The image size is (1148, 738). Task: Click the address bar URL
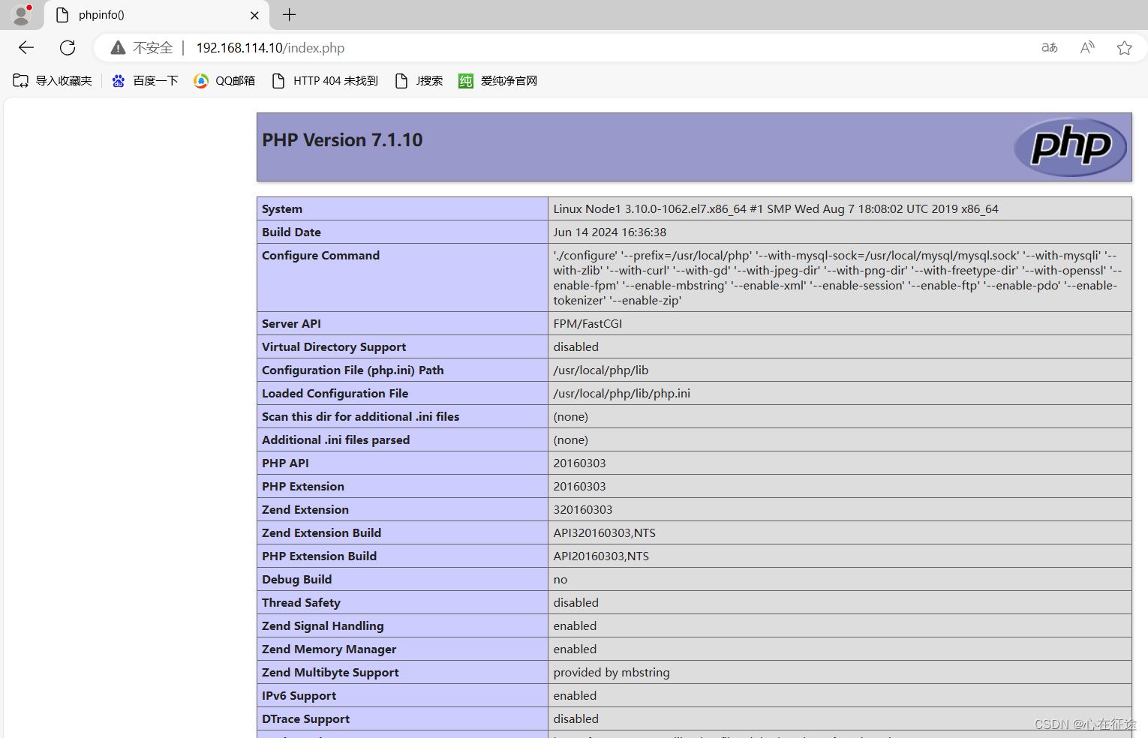click(x=270, y=48)
